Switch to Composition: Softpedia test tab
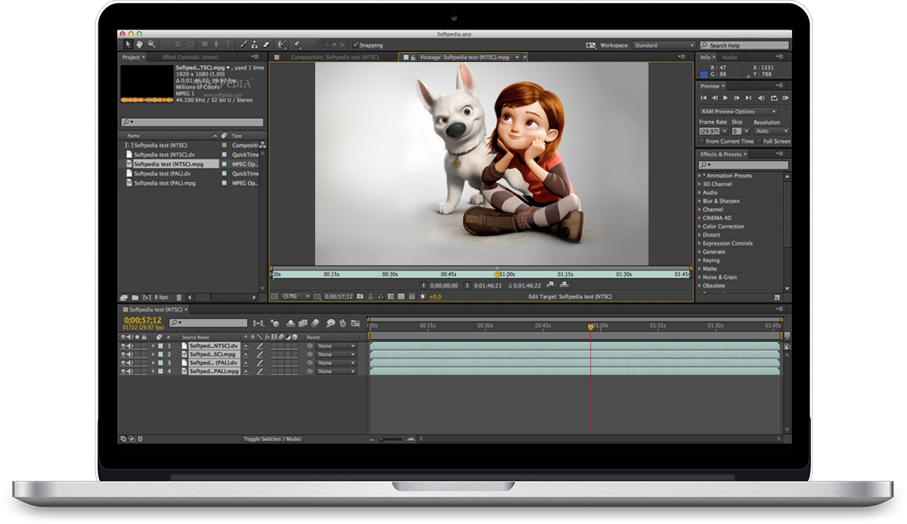This screenshot has height=524, width=907. [335, 57]
